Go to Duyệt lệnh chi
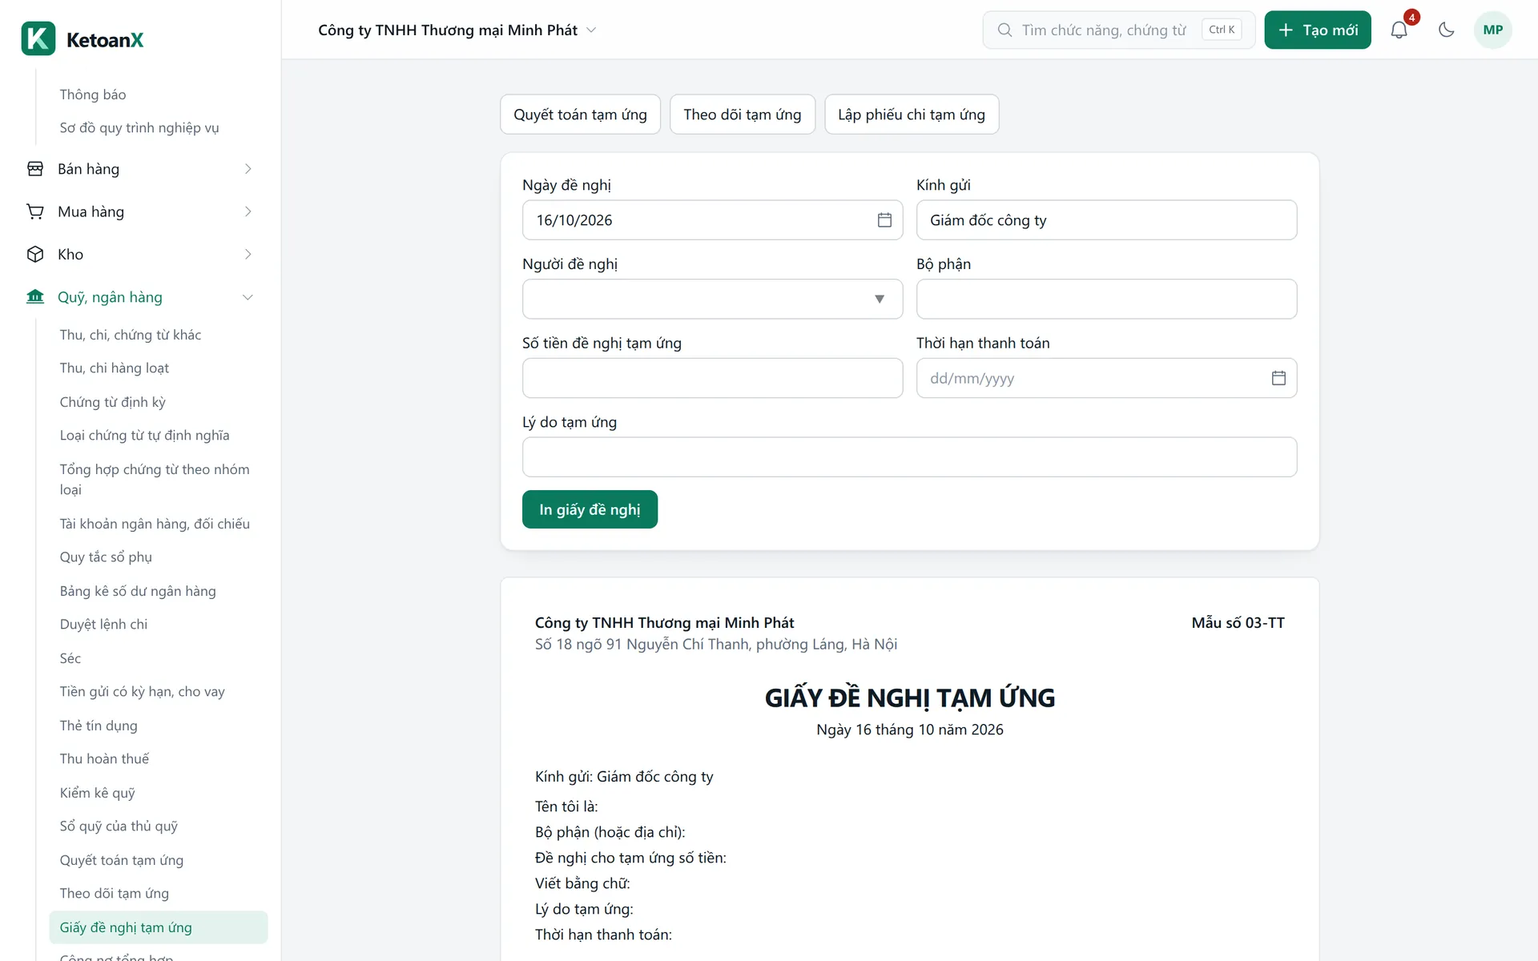1538x961 pixels. [x=104, y=625]
